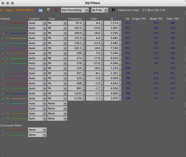Disable filter 1 checkbox
186x157 pixels.
coord(3,23)
